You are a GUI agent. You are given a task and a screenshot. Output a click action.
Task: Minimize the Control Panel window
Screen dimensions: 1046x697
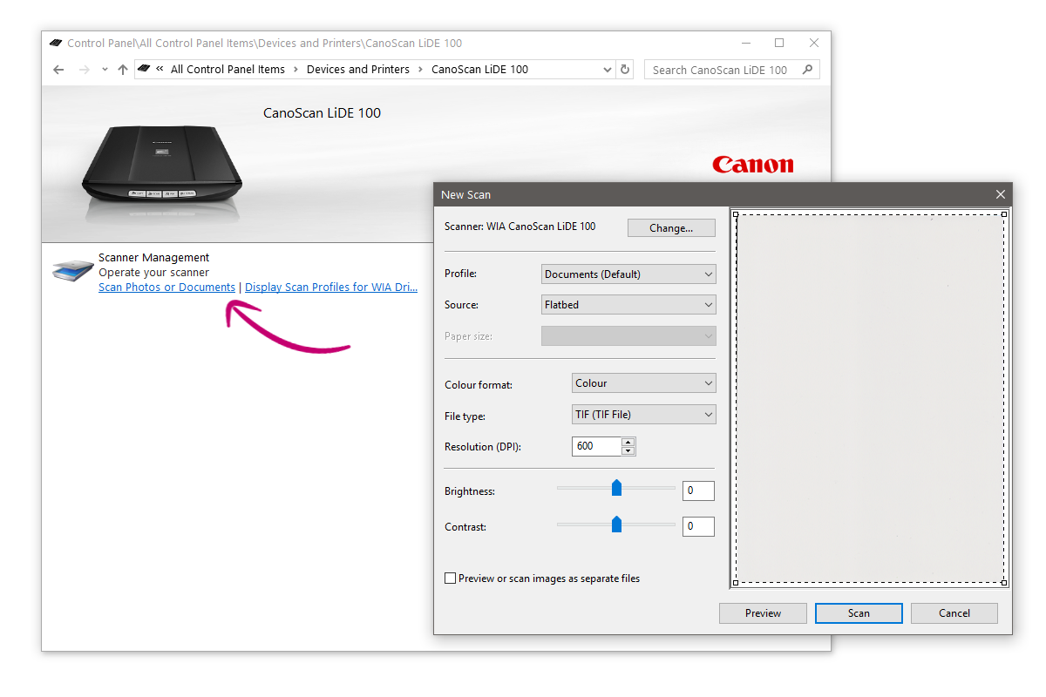[745, 43]
